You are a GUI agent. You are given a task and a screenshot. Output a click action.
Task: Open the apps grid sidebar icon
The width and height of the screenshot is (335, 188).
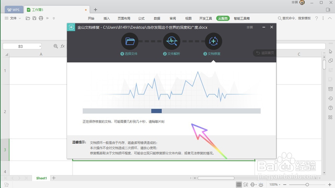tap(330, 117)
